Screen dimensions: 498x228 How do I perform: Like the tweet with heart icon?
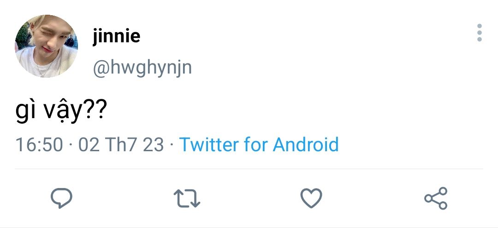coord(311,198)
